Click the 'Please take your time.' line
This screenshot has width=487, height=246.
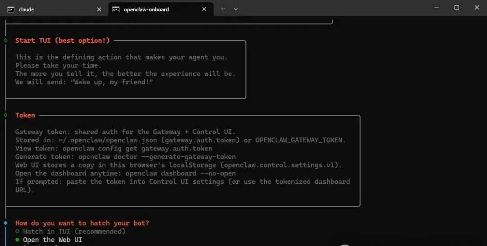58,65
